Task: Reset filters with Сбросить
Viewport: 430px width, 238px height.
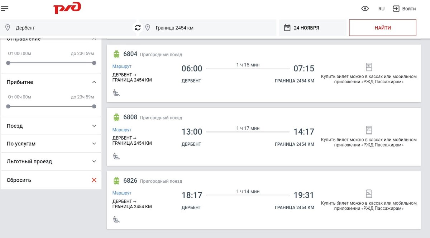Action: 94,180
